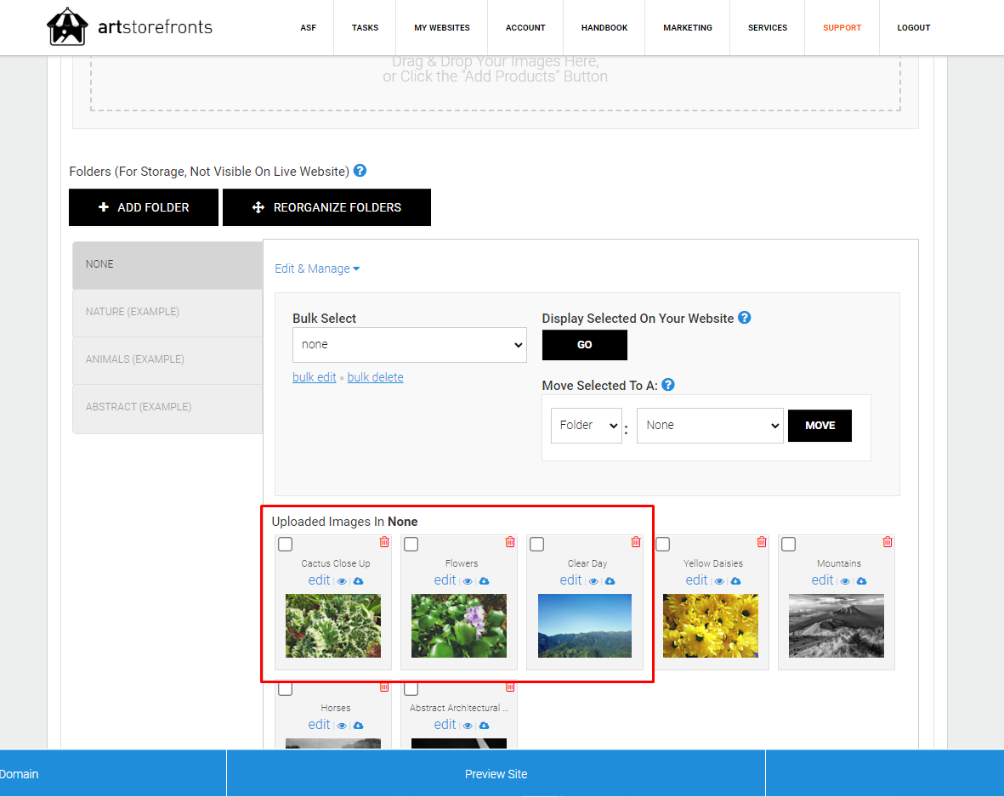
Task: Open the Folder type dropdown
Action: pos(586,425)
